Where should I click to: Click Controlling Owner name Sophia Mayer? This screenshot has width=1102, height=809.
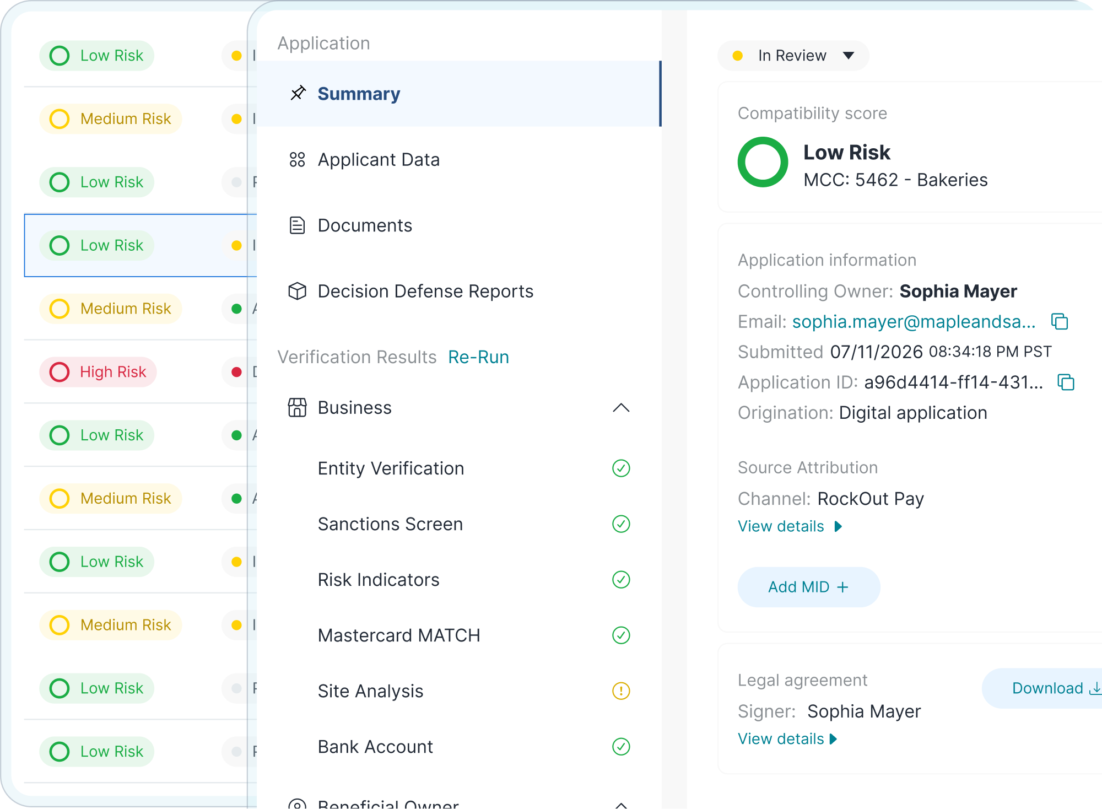coord(958,292)
